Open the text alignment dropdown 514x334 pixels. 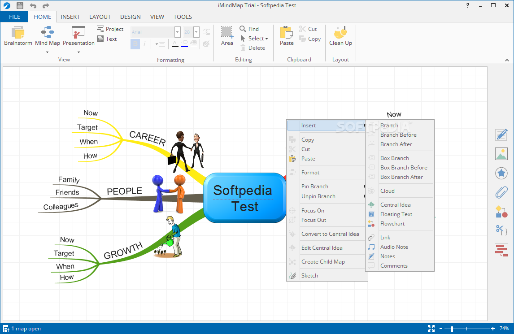click(160, 44)
